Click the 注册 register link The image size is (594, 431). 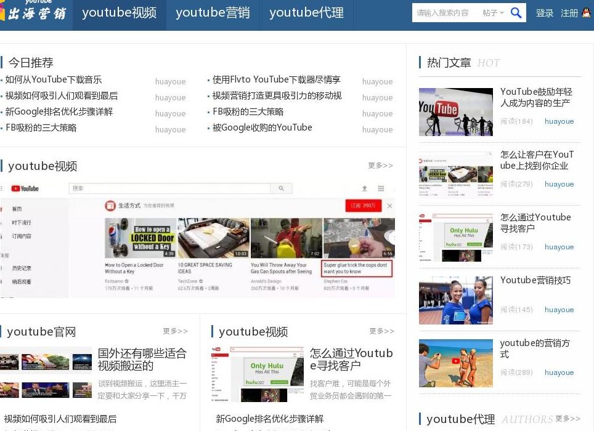[569, 13]
